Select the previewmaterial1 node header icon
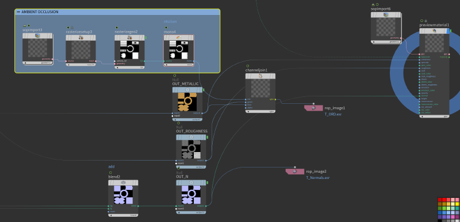The width and height of the screenshot is (460, 222). click(x=434, y=31)
